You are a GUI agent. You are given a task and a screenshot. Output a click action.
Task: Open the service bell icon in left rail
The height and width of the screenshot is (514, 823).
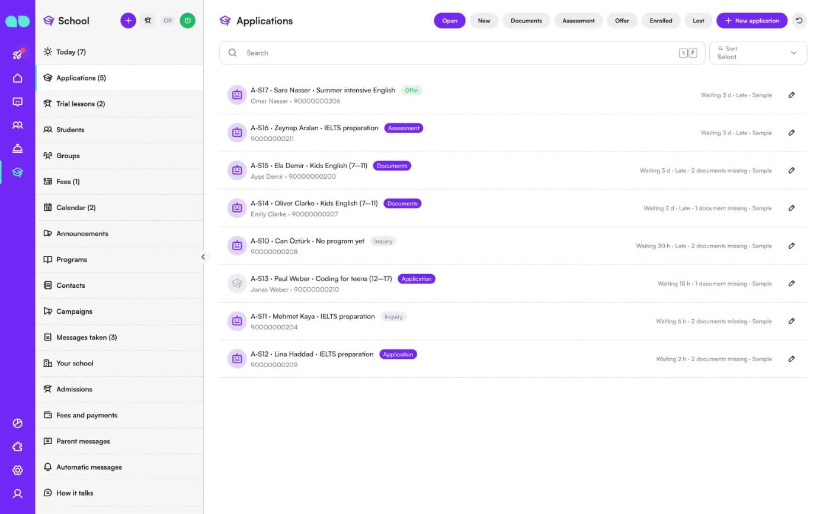coord(18,149)
